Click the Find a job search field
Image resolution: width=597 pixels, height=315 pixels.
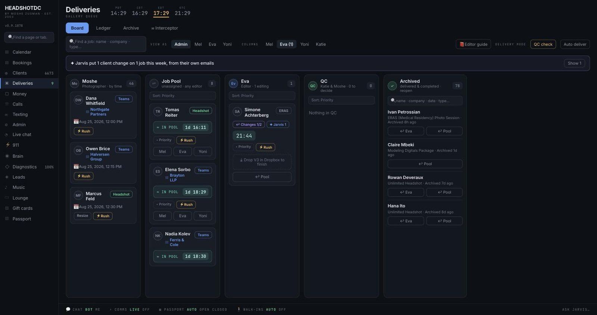tap(106, 44)
